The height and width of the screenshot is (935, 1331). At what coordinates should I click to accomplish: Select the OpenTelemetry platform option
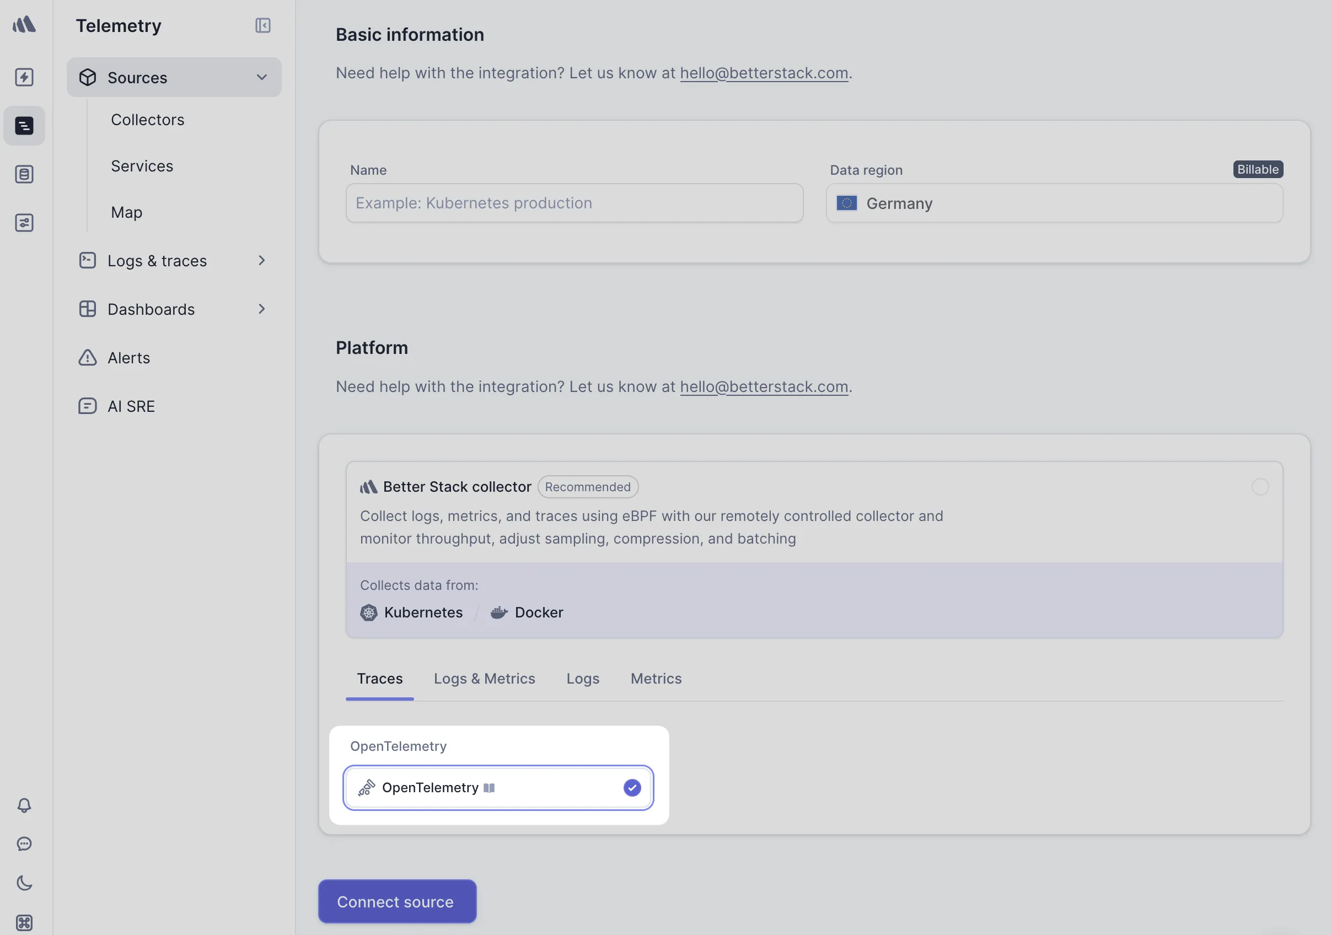[498, 788]
